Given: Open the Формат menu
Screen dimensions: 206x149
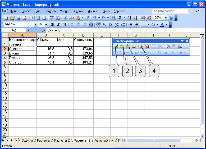Looking at the screenshot, I should [x=65, y=11].
